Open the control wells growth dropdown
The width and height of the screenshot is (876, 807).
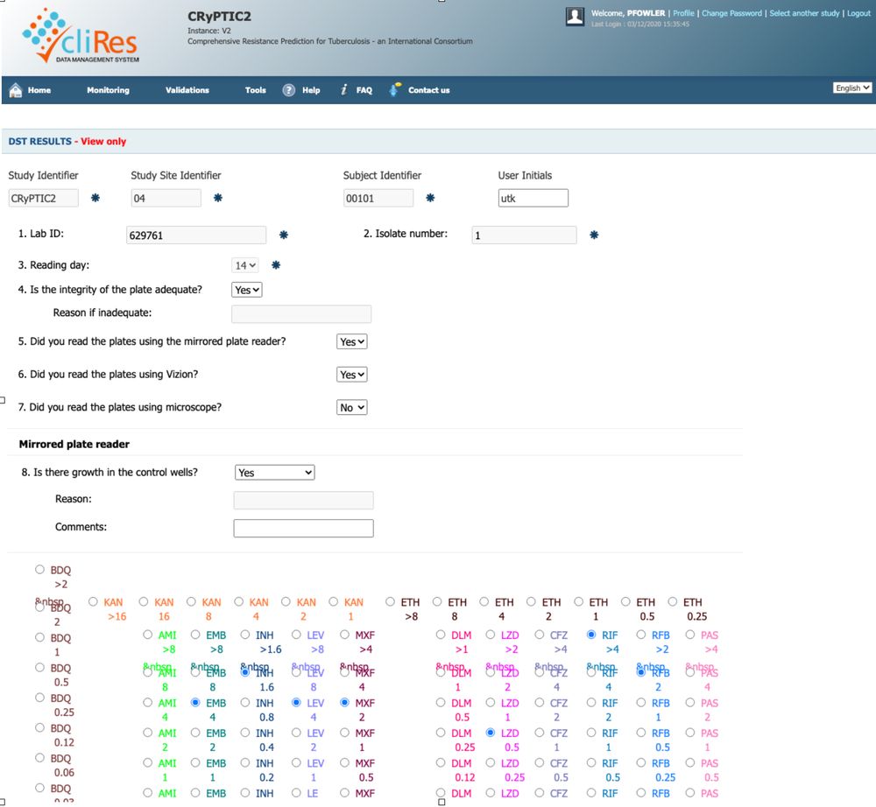point(275,473)
